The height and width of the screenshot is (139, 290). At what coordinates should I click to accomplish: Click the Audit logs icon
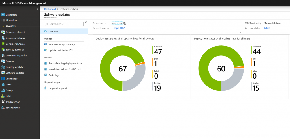coord(45,75)
